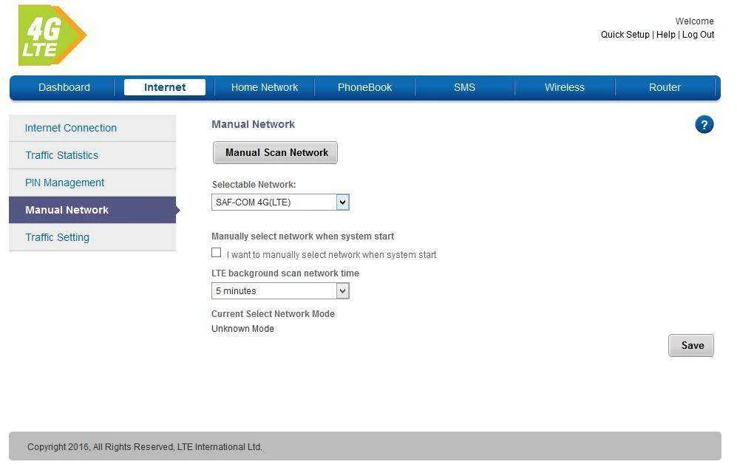Viewport: 737px width, 470px height.
Task: Open the Quick Setup link
Action: click(625, 34)
